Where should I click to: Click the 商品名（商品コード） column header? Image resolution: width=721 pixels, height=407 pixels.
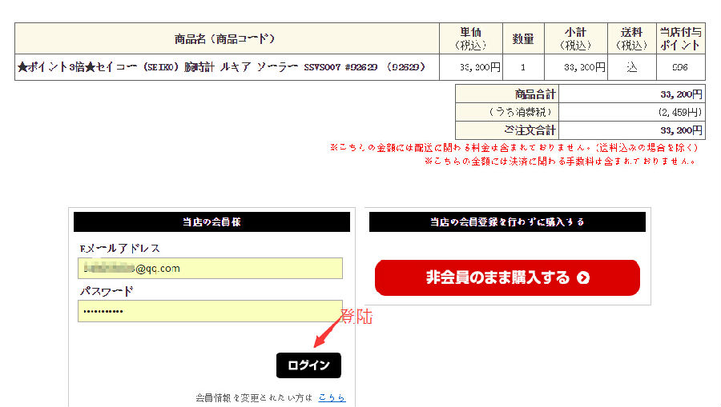coord(226,38)
